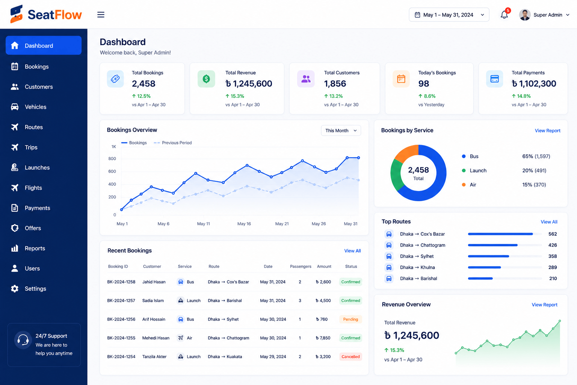Click the Bookings legend in the overview chart

(134, 143)
